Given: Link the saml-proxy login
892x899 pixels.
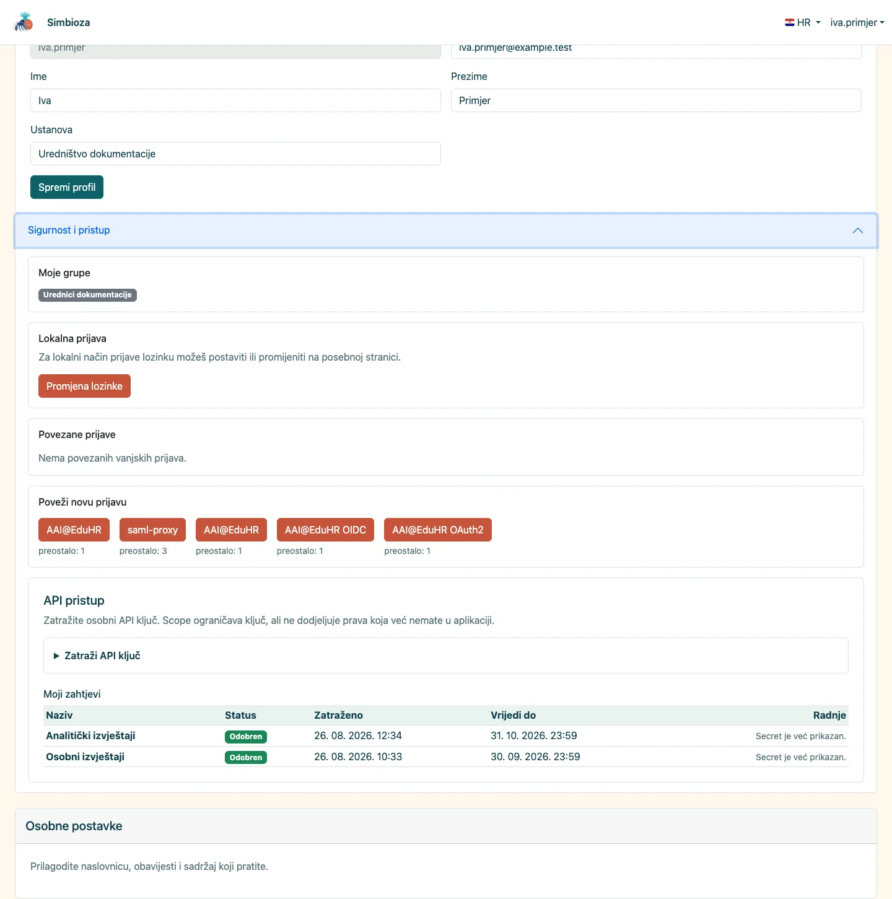Looking at the screenshot, I should pos(152,530).
